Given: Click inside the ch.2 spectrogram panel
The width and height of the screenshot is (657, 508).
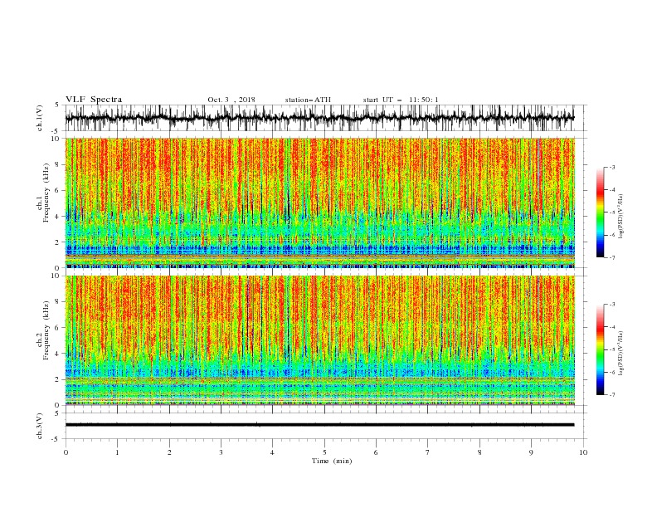Looking at the screenshot, I should [x=319, y=340].
